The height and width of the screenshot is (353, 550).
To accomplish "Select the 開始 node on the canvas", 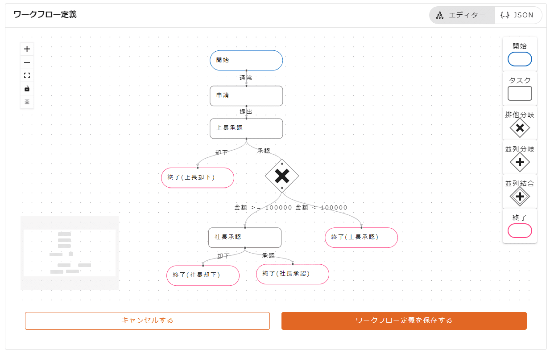I will click(x=246, y=60).
